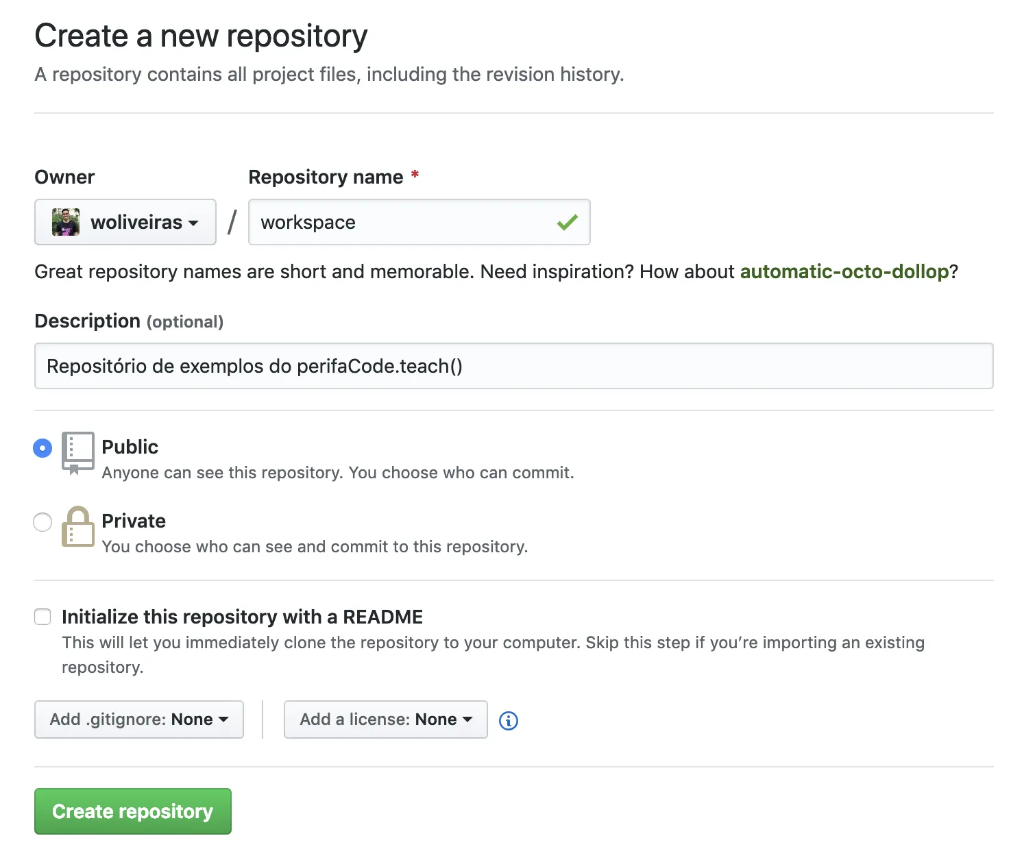1035x862 pixels.
Task: Click the info icon next to license dropdown
Action: click(x=508, y=720)
